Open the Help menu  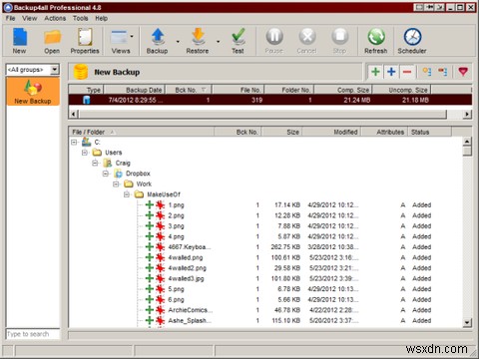point(101,18)
